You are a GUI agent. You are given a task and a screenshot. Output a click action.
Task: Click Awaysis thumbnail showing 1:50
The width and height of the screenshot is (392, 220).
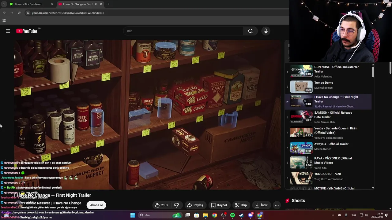pyautogui.click(x=301, y=148)
